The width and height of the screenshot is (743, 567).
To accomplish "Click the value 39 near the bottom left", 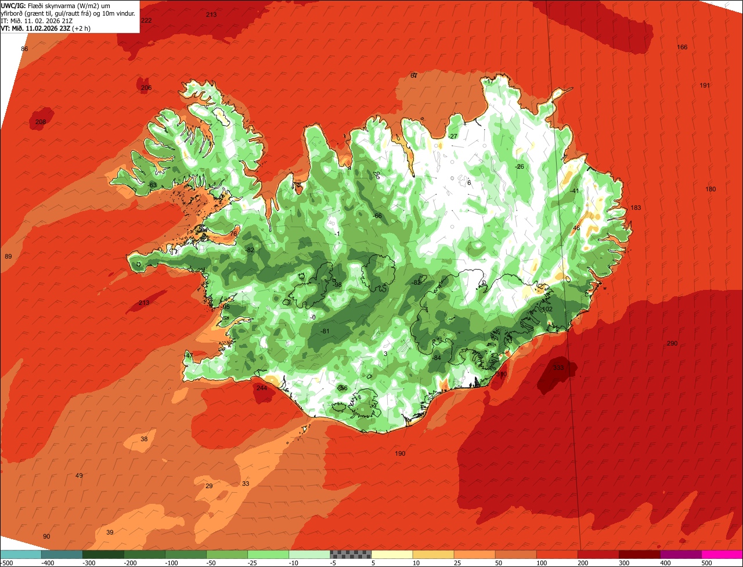I will 110,532.
